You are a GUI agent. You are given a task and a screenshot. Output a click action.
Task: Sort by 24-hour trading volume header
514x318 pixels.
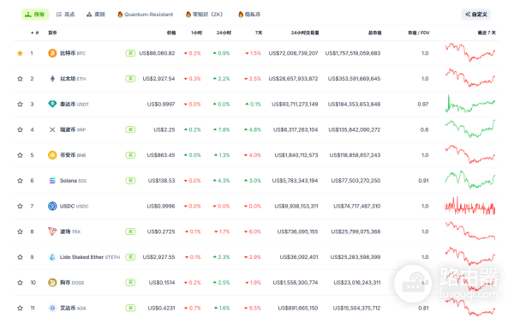click(305, 33)
